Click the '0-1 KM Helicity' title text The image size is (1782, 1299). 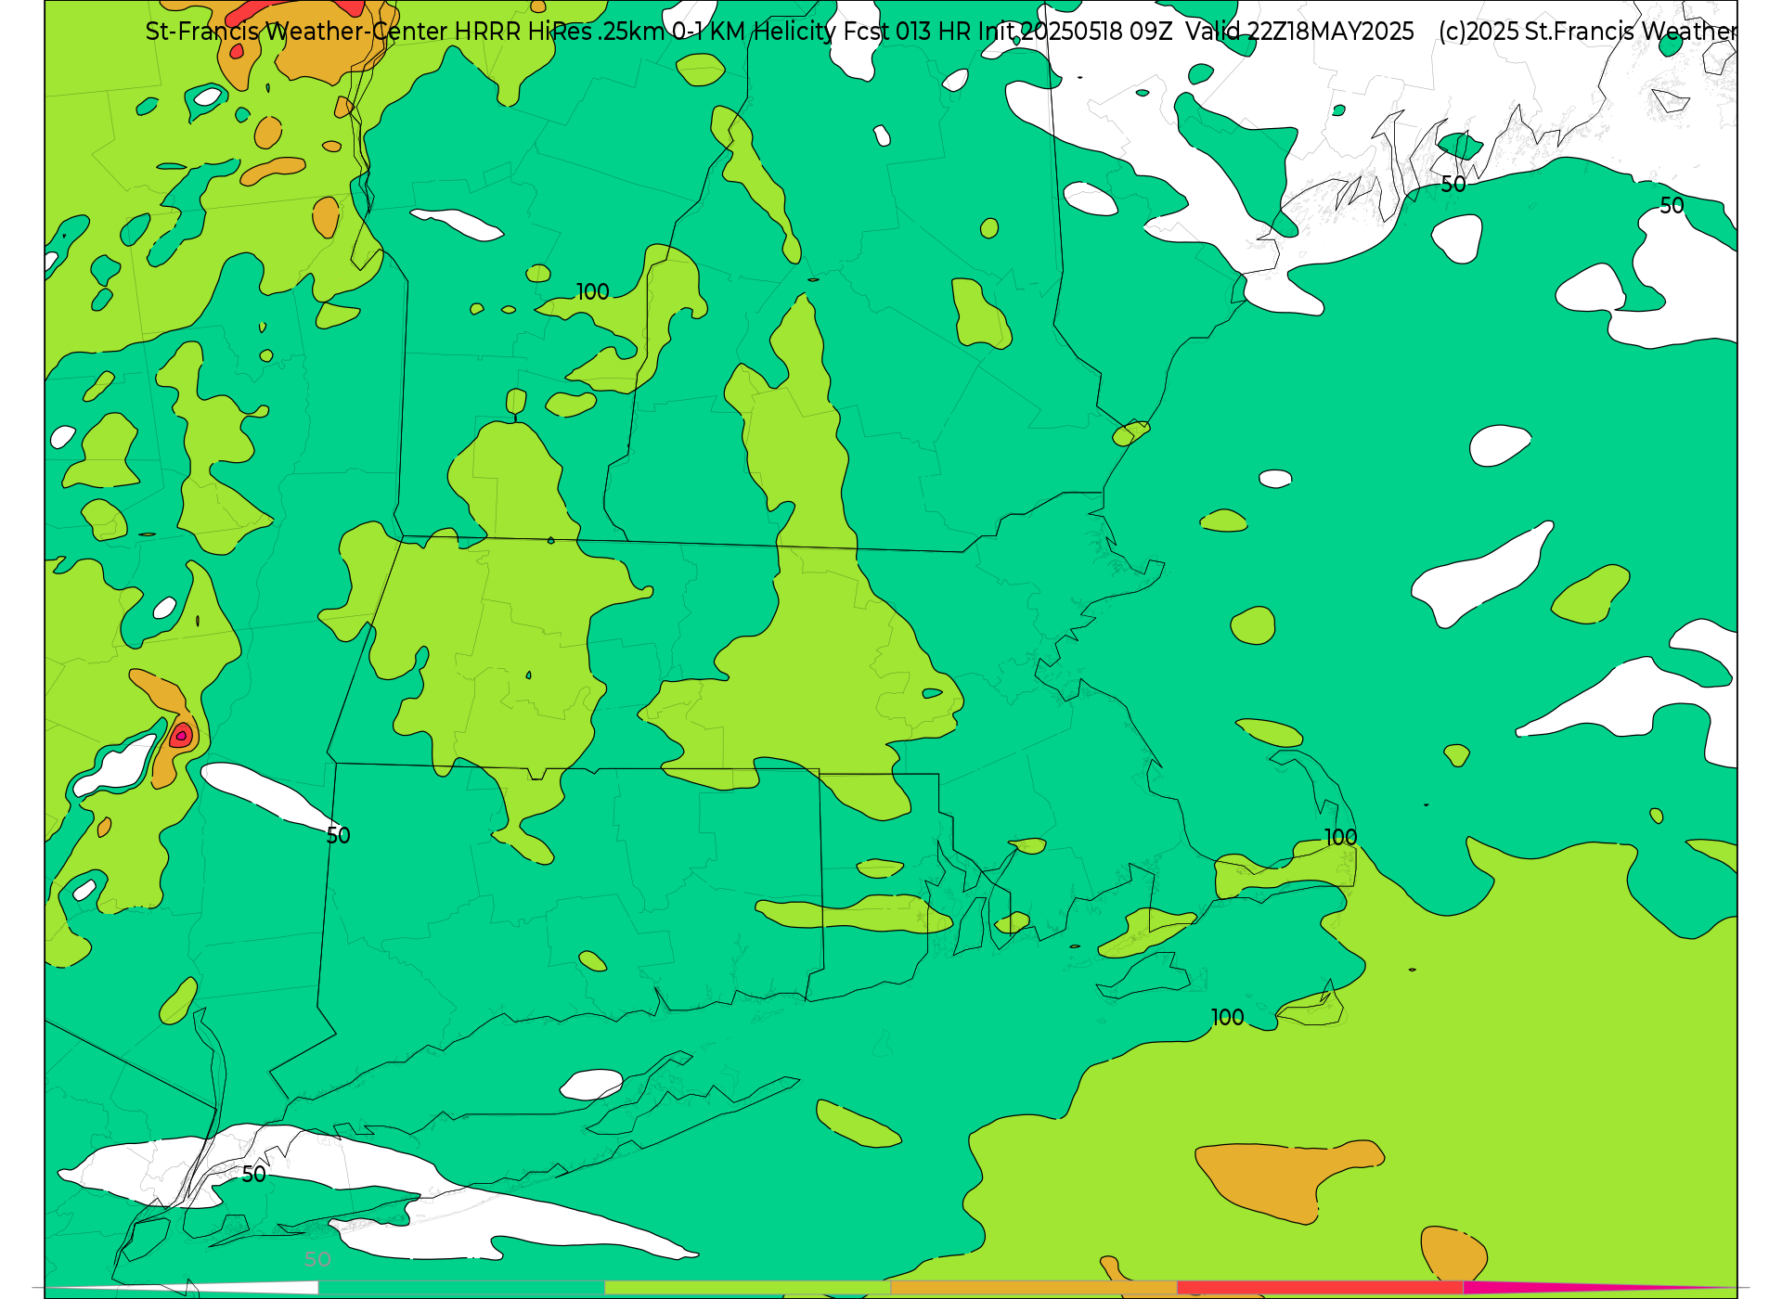tap(754, 32)
